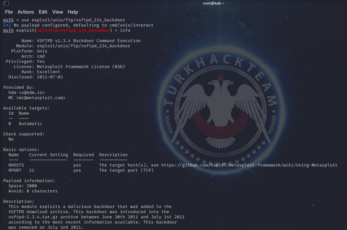Click the 'Automatic' target row

coord(25,123)
